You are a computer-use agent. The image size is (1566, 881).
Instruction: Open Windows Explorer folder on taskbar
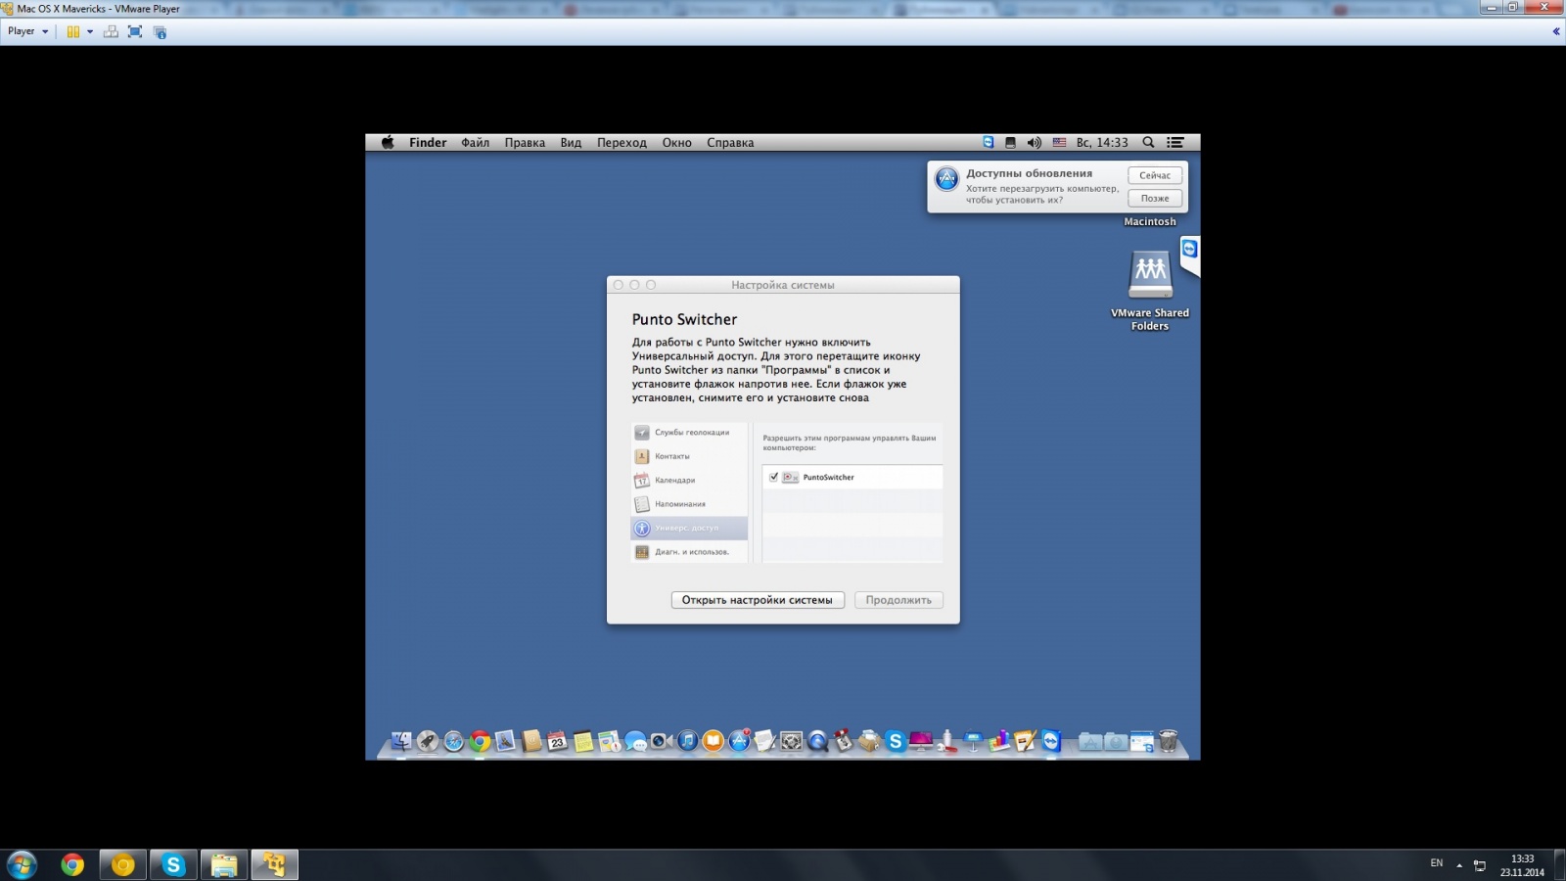point(224,864)
